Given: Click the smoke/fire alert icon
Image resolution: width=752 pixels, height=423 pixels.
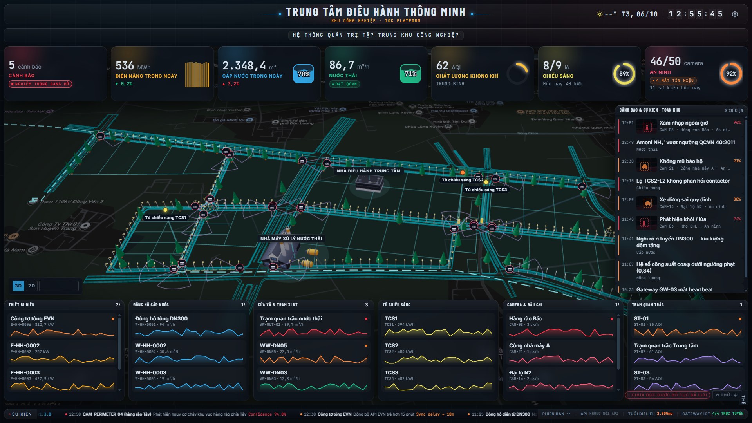Looking at the screenshot, I should click(645, 223).
